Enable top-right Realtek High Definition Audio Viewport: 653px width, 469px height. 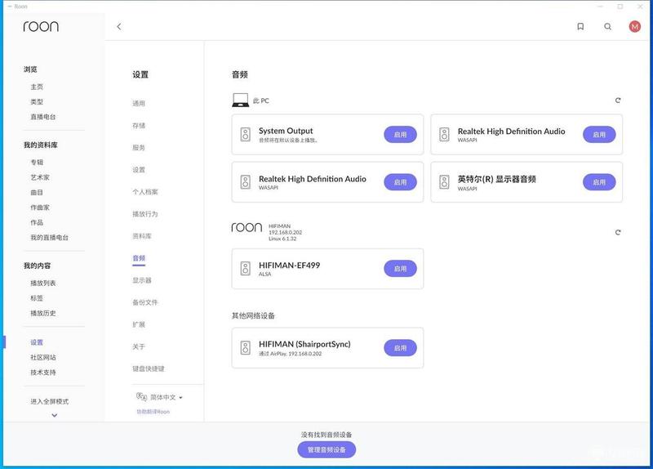(599, 135)
